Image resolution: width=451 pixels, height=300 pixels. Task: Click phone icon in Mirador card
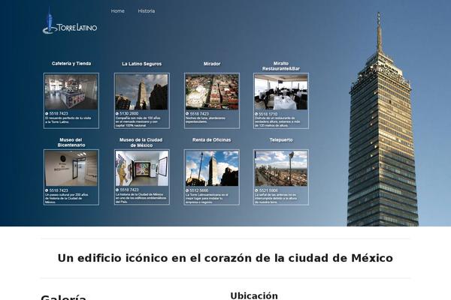(187, 114)
